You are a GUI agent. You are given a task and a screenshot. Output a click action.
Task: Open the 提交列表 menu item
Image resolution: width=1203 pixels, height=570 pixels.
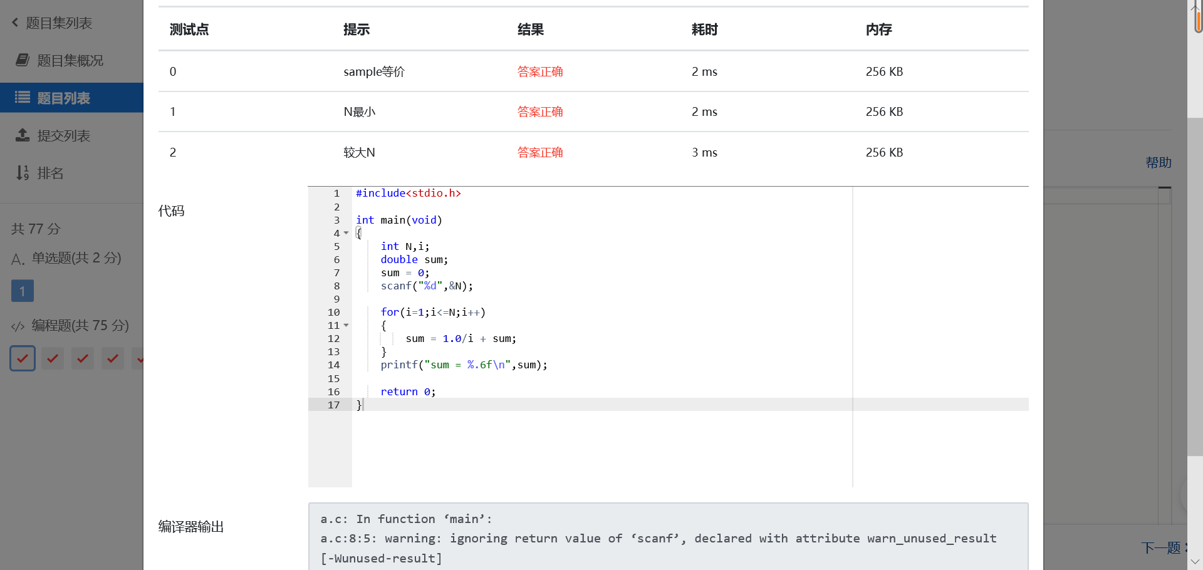(63, 136)
